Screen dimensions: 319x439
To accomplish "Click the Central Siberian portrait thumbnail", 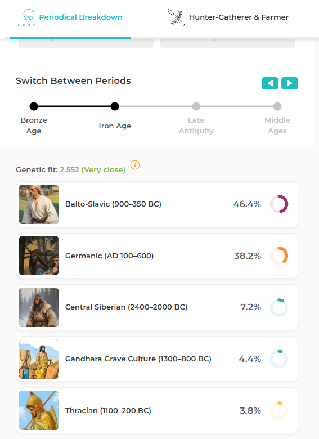I will coord(39,307).
